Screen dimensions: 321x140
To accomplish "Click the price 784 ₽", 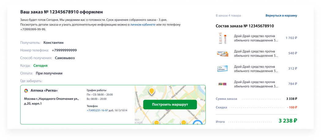I will click(x=293, y=84).
